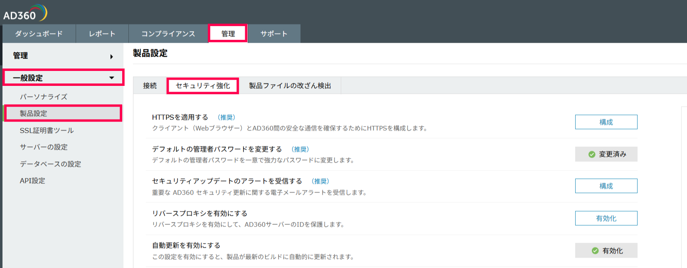687x268 pixels.
Task: Switch to the レポート tab
Action: pyautogui.click(x=102, y=34)
